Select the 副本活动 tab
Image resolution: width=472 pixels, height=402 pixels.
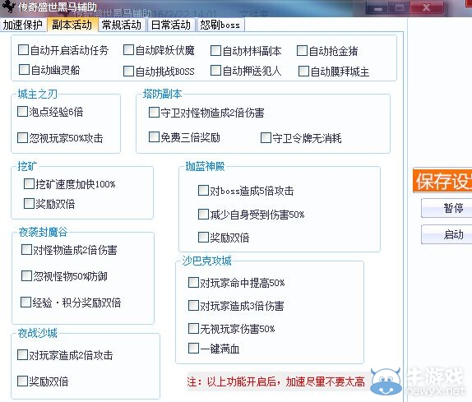point(72,25)
